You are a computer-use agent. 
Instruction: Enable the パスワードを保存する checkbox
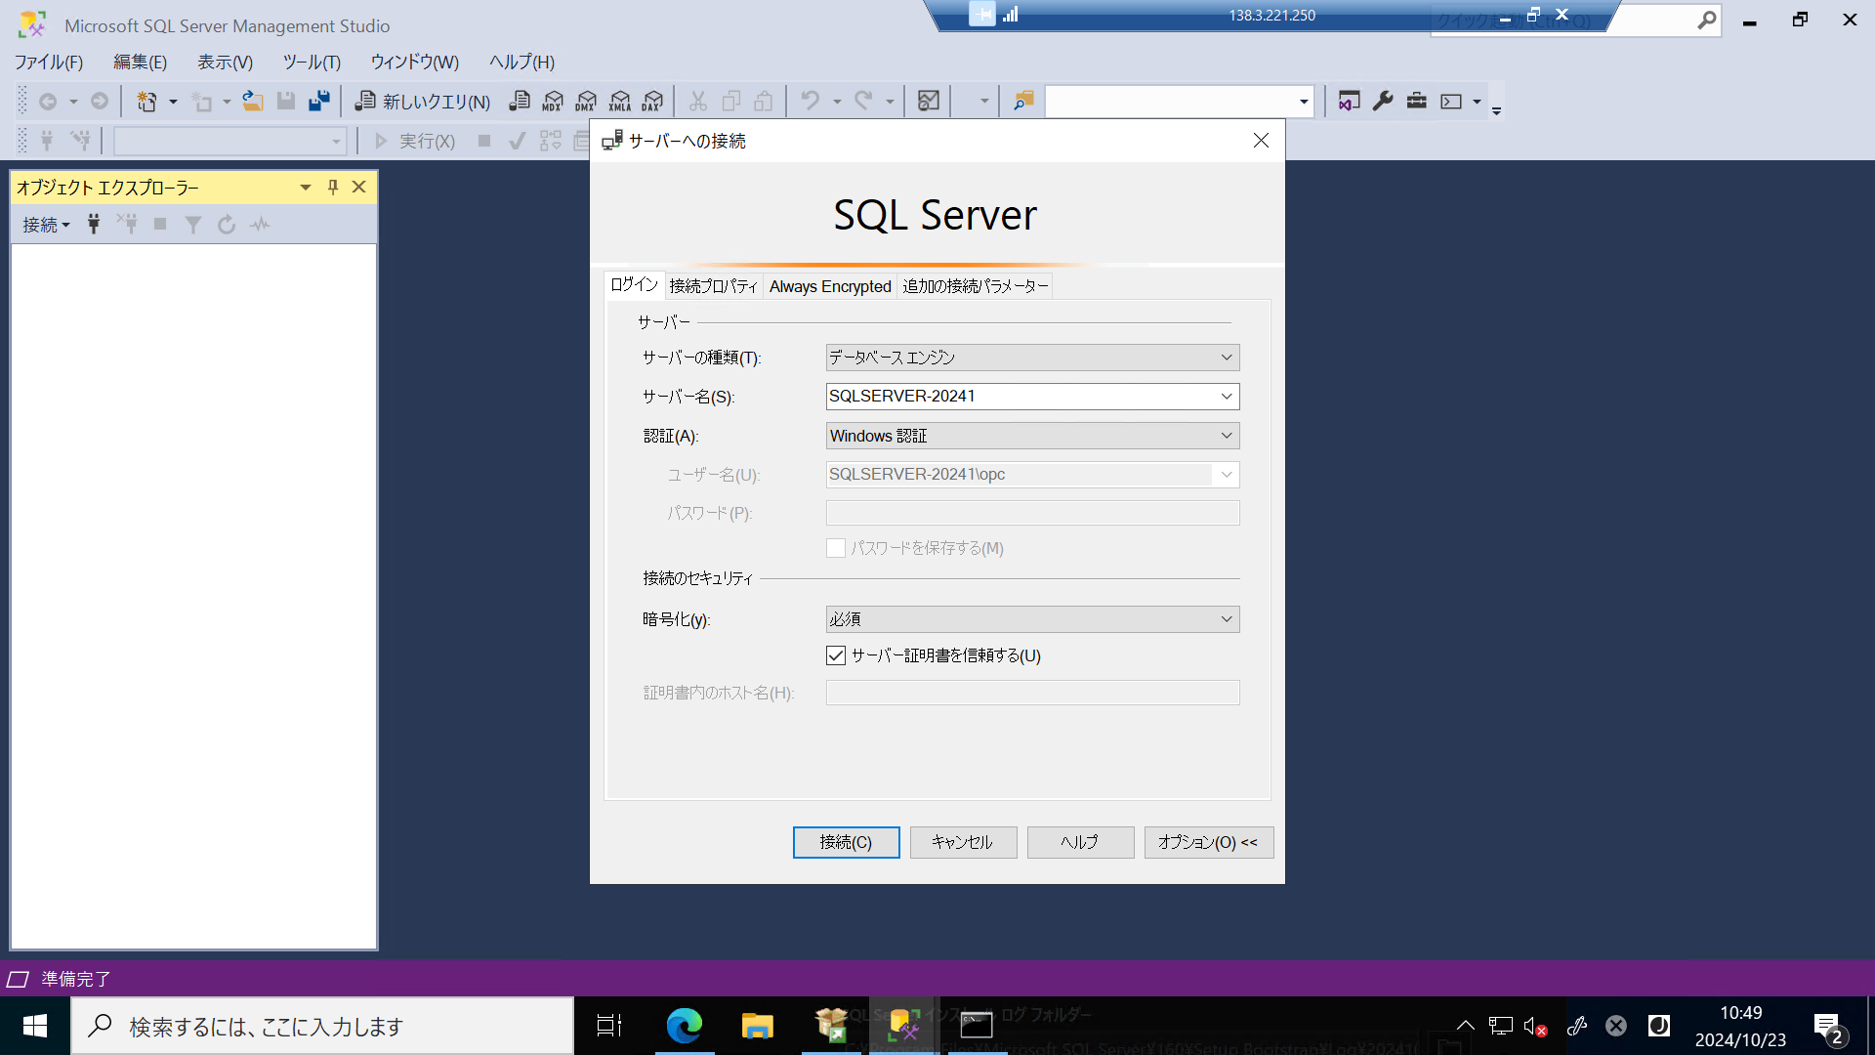click(x=836, y=548)
